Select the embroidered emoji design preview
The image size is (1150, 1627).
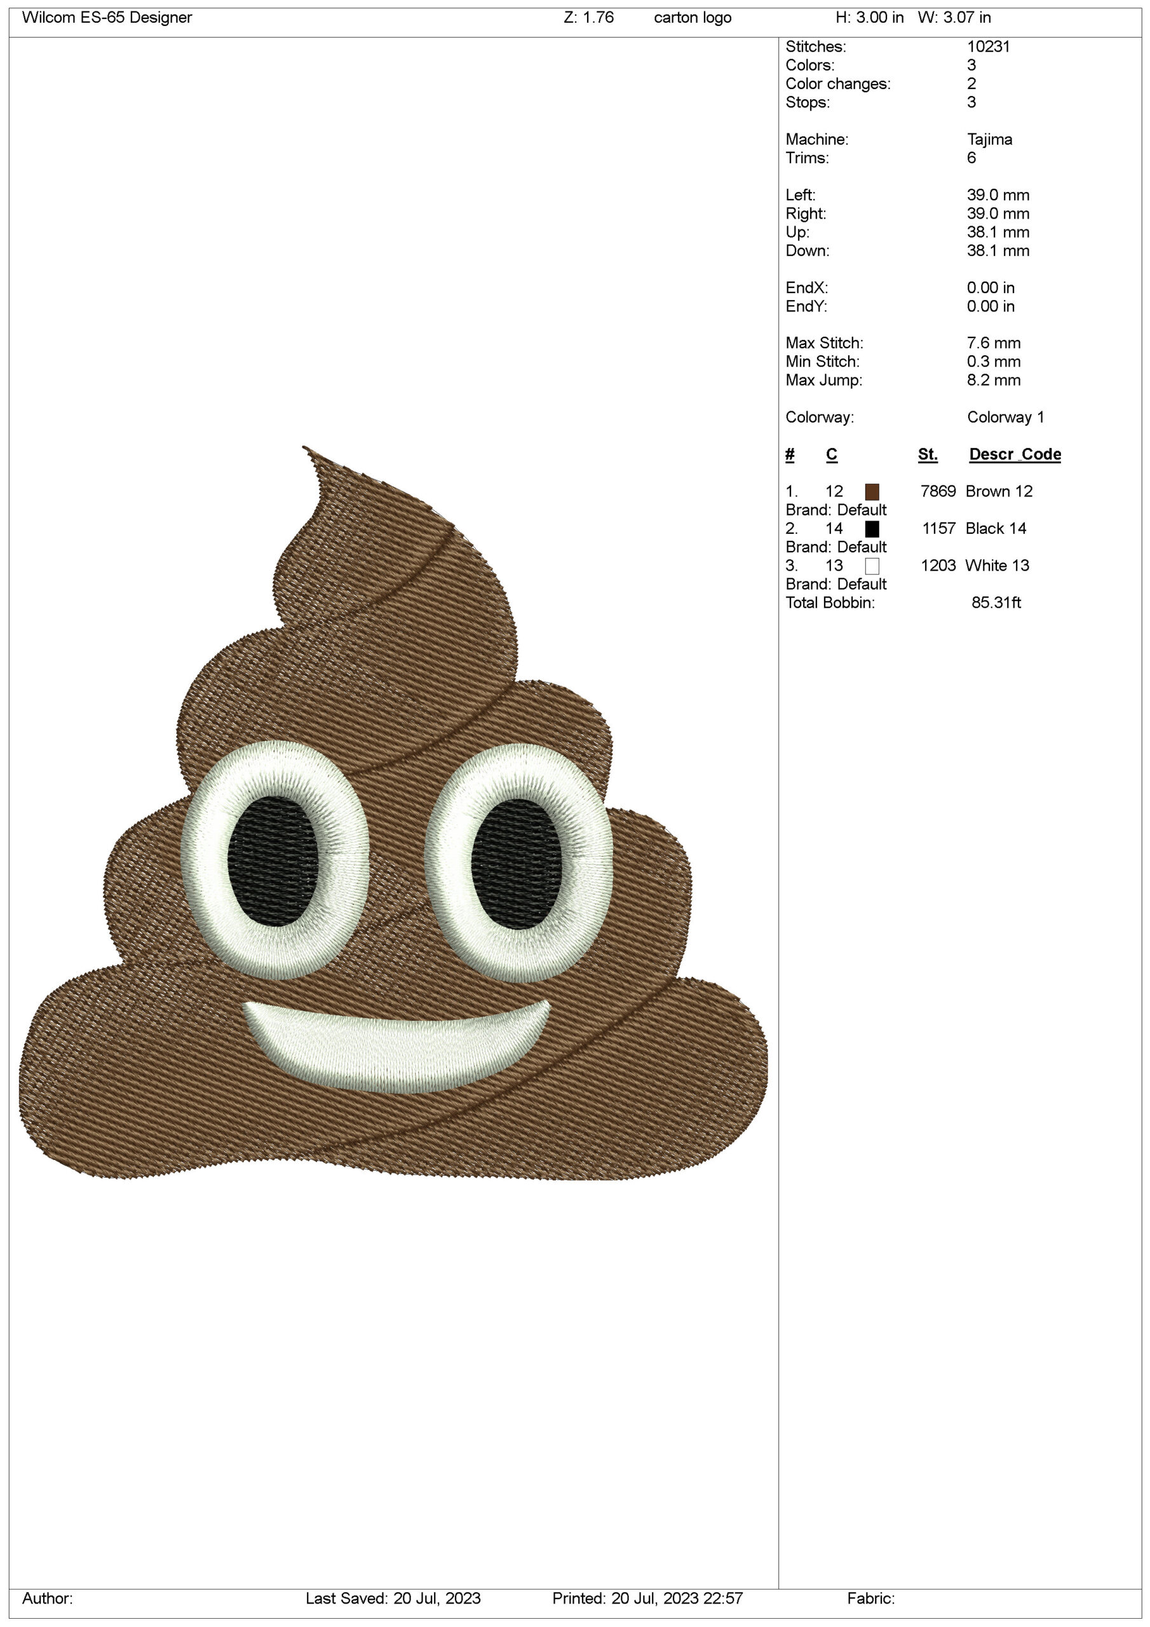tap(393, 815)
